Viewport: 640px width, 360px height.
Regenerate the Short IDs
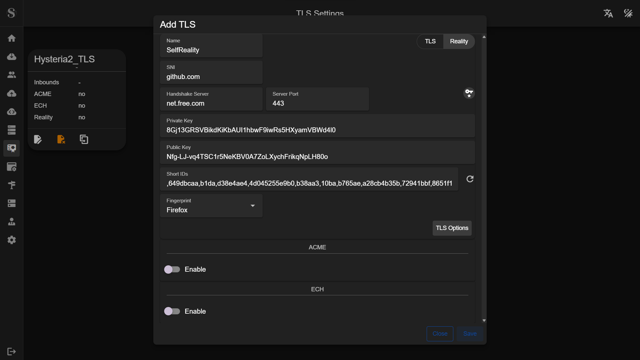tap(470, 179)
